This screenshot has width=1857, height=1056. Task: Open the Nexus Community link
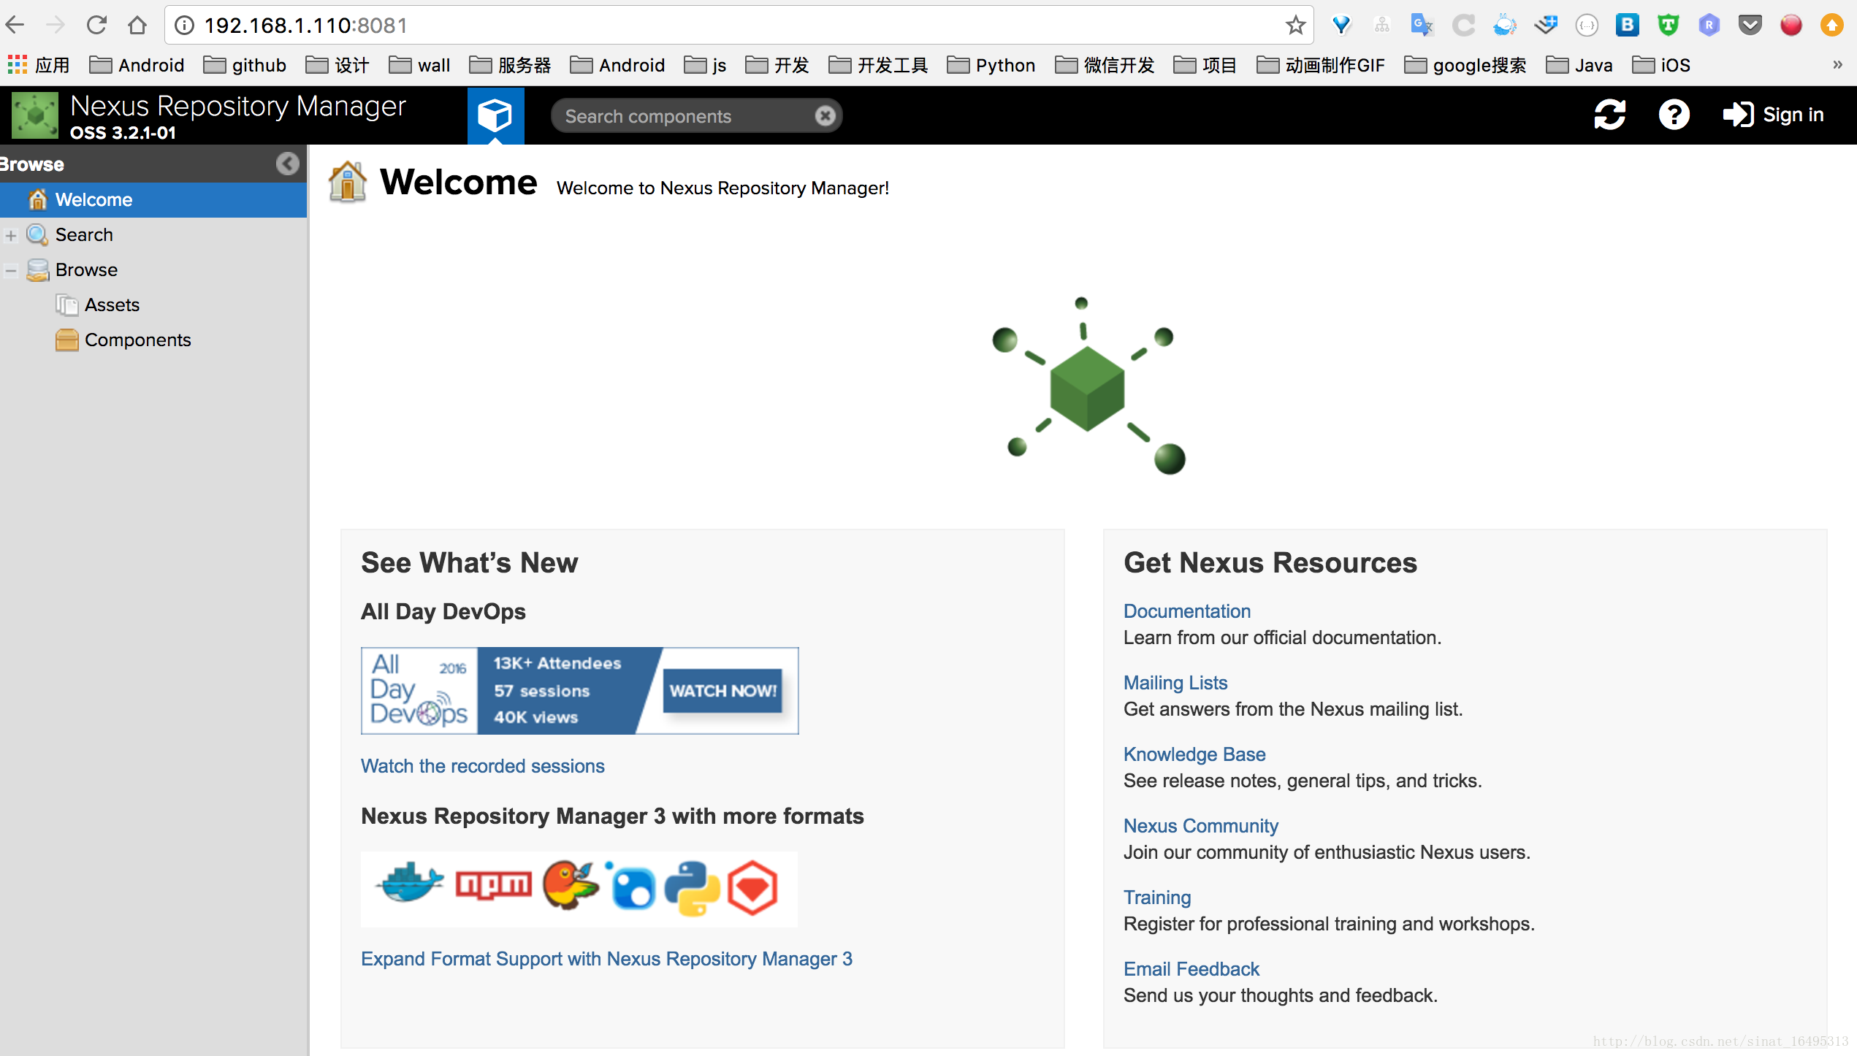pos(1200,826)
